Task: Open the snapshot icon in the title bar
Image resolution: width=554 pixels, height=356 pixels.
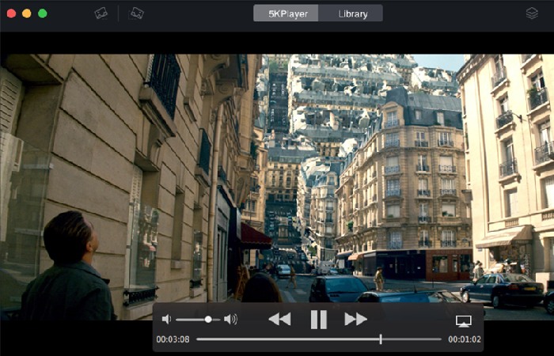Action: click(x=101, y=13)
